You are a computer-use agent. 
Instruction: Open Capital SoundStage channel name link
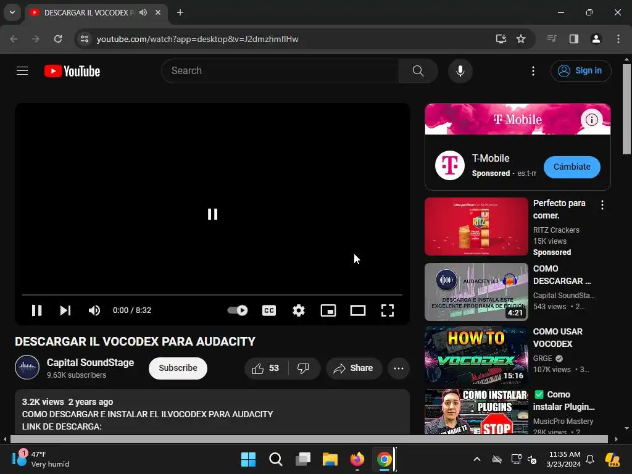(90, 362)
